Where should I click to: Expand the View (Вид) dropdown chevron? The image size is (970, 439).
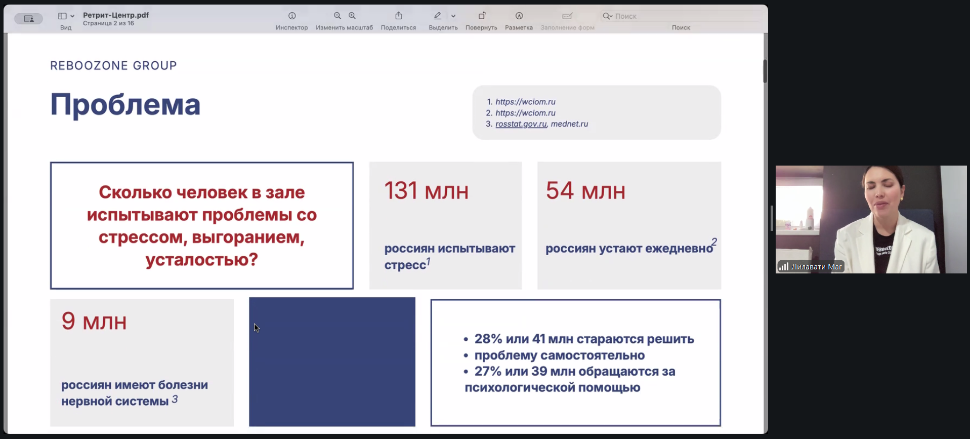72,16
